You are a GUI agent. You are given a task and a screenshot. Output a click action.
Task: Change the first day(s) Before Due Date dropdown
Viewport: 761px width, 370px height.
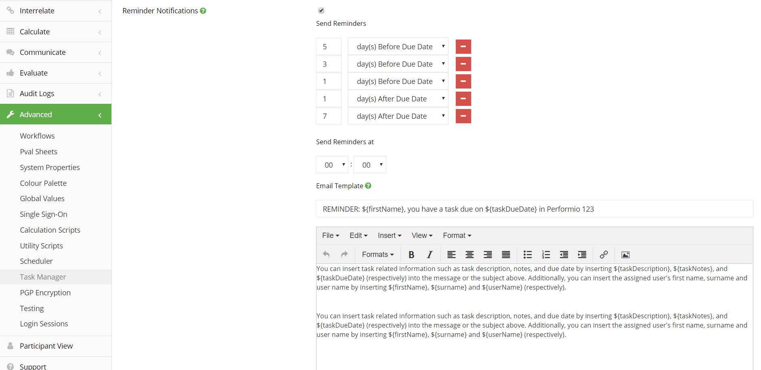pos(398,46)
